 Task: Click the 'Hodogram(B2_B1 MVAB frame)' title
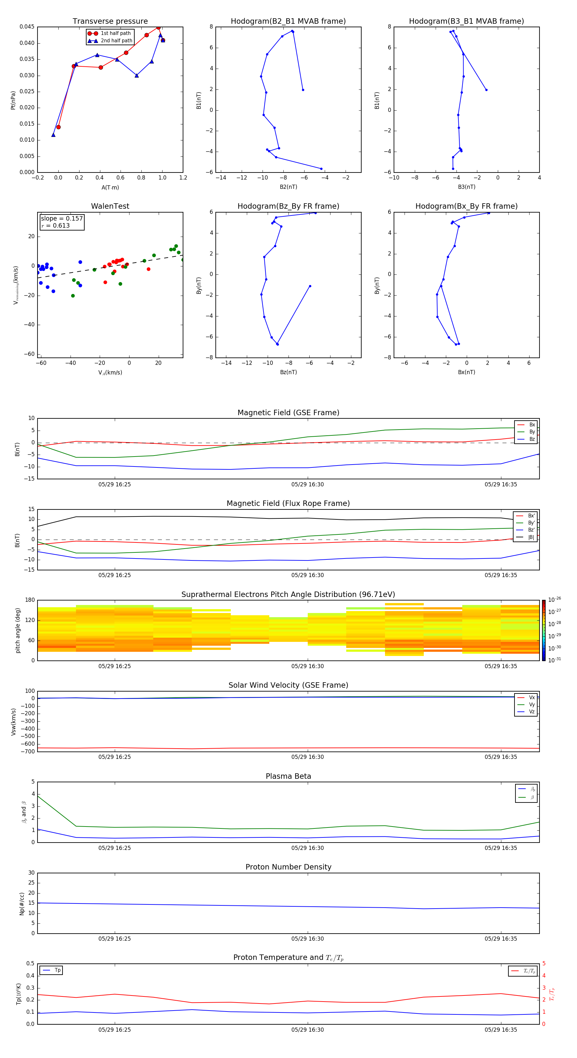[x=288, y=21]
